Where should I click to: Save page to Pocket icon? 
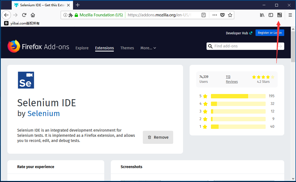pyautogui.click(x=222, y=15)
